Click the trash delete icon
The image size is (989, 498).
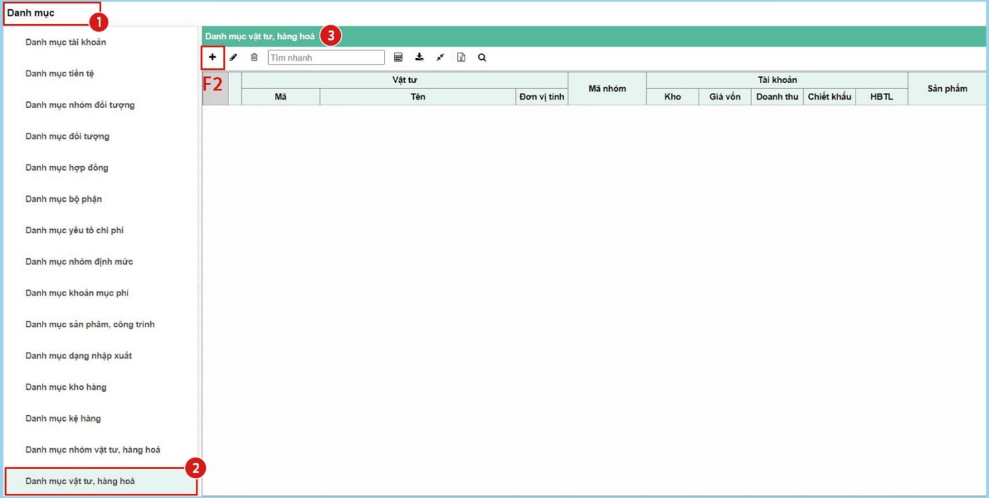point(254,58)
